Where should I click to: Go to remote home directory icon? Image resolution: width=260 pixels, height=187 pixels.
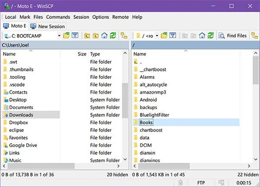[x=202, y=35]
